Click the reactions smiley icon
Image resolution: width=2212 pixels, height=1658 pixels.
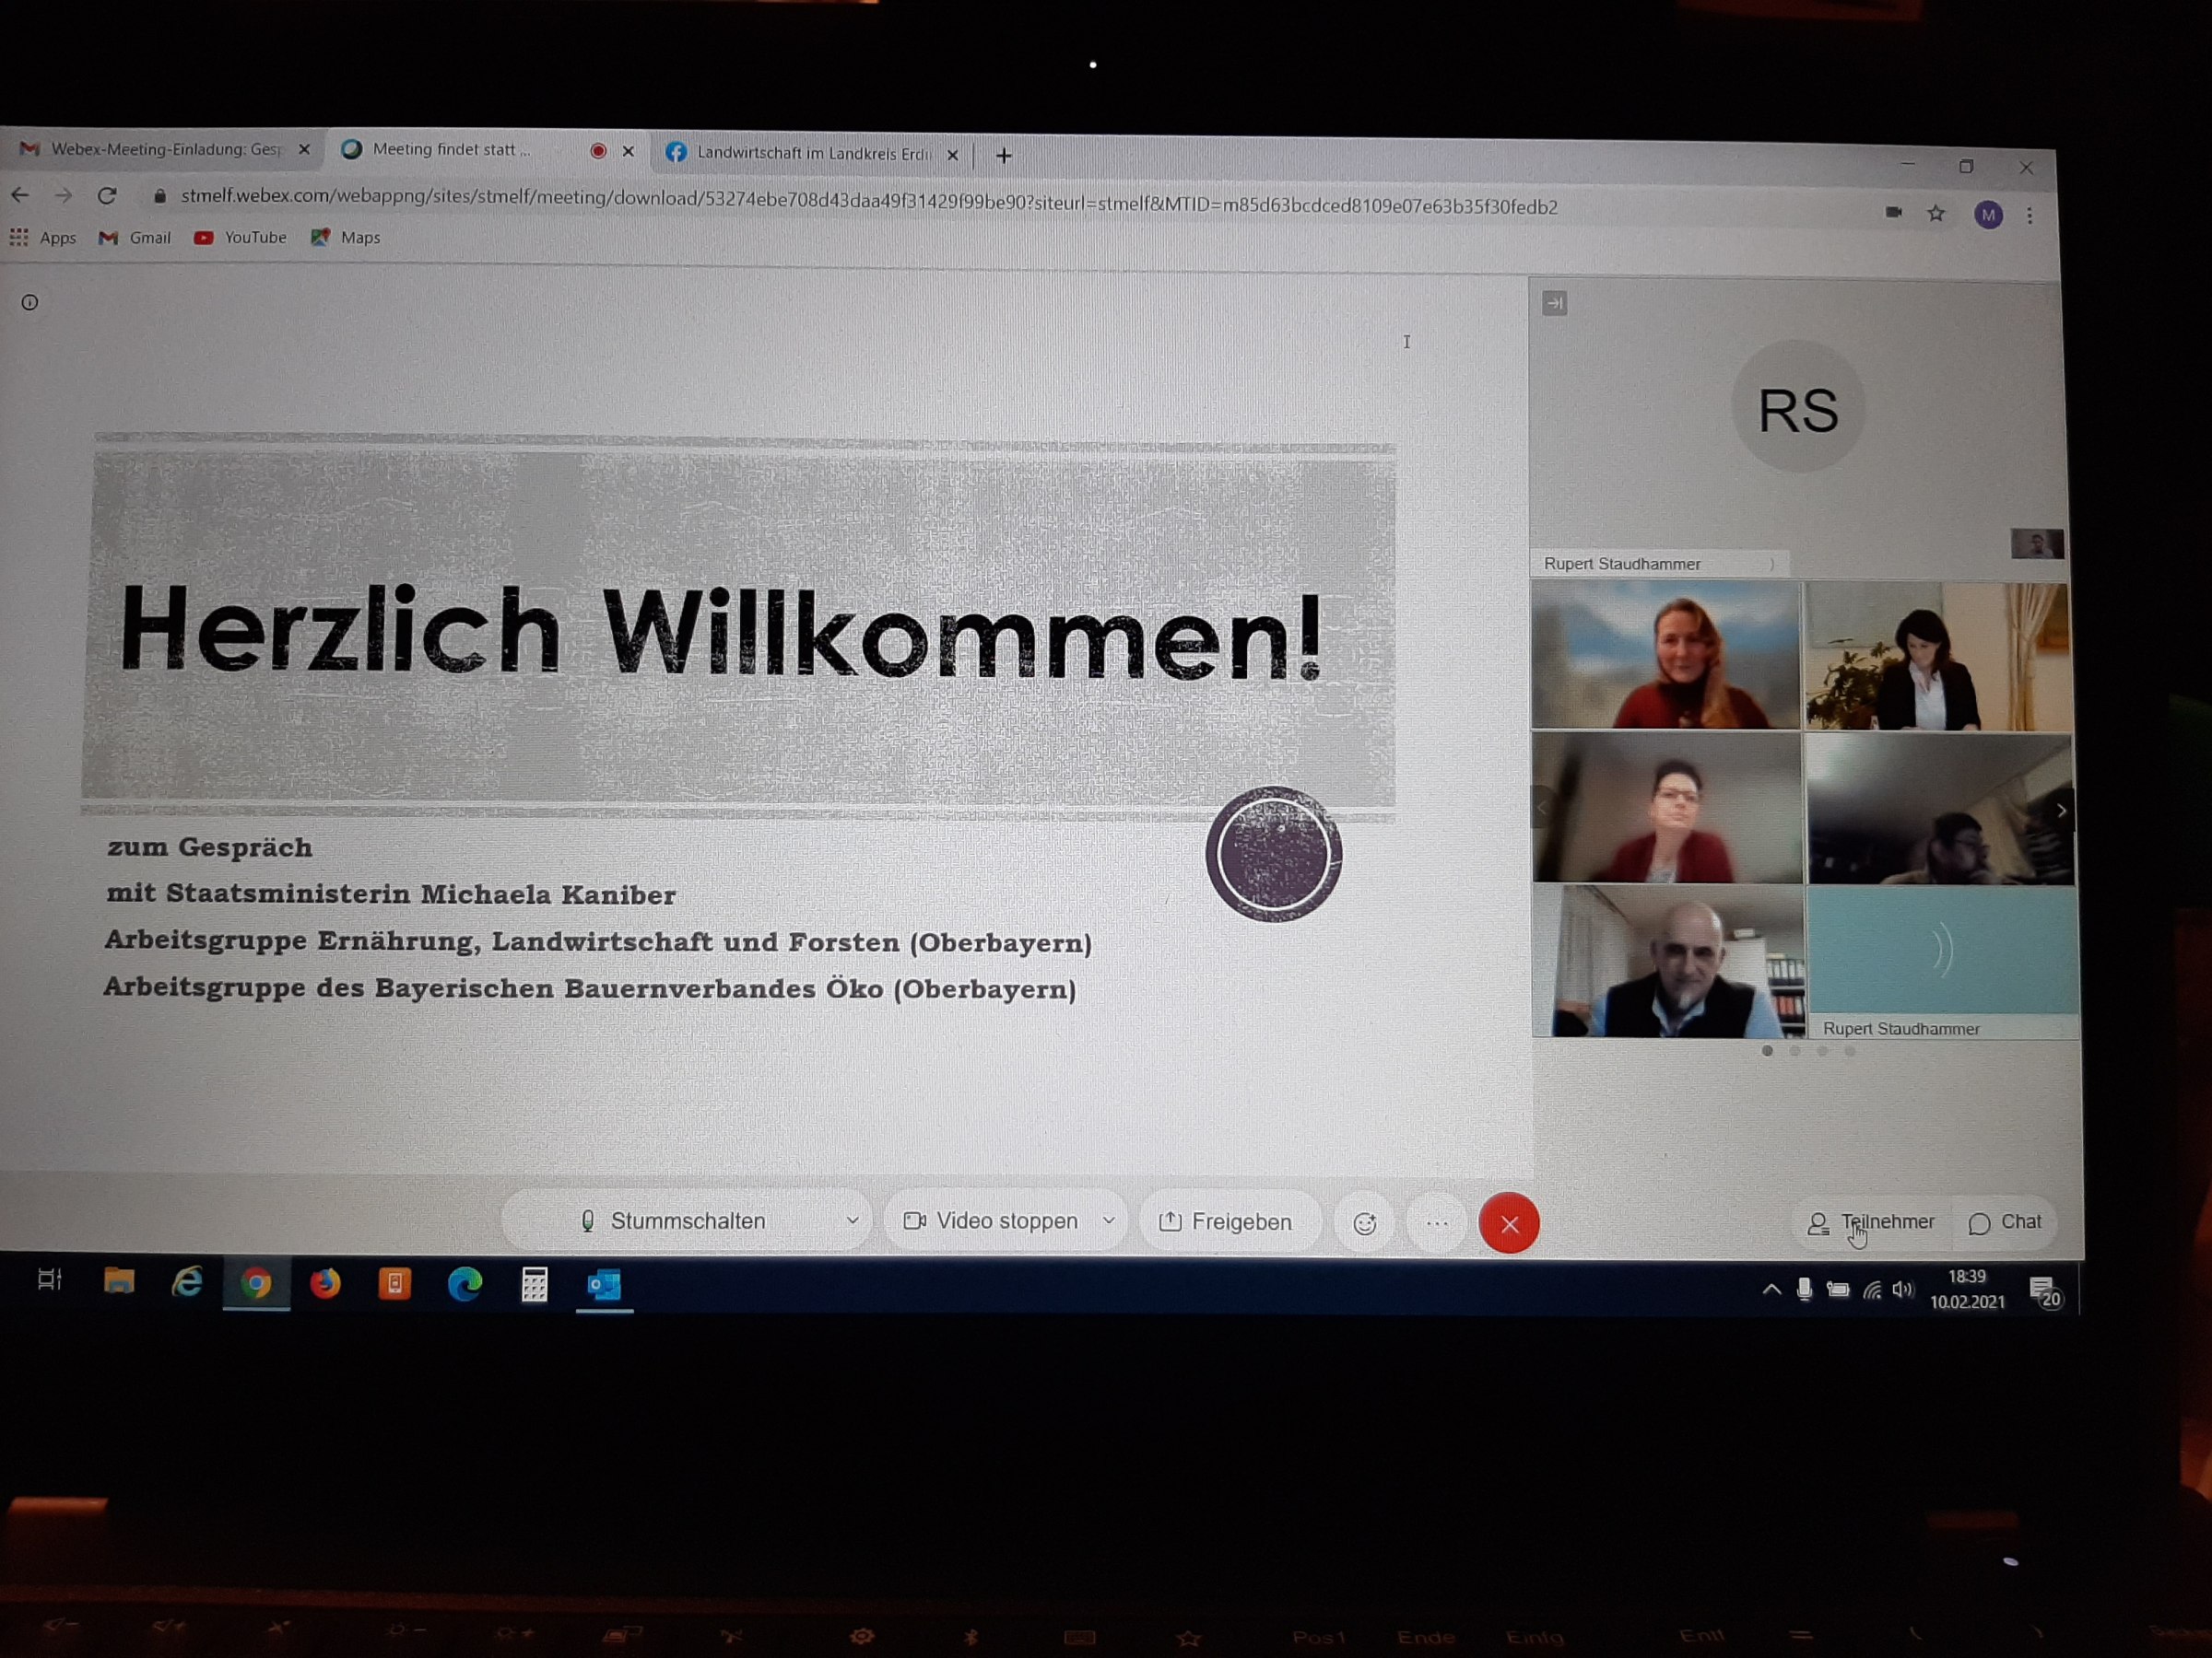[x=1364, y=1223]
